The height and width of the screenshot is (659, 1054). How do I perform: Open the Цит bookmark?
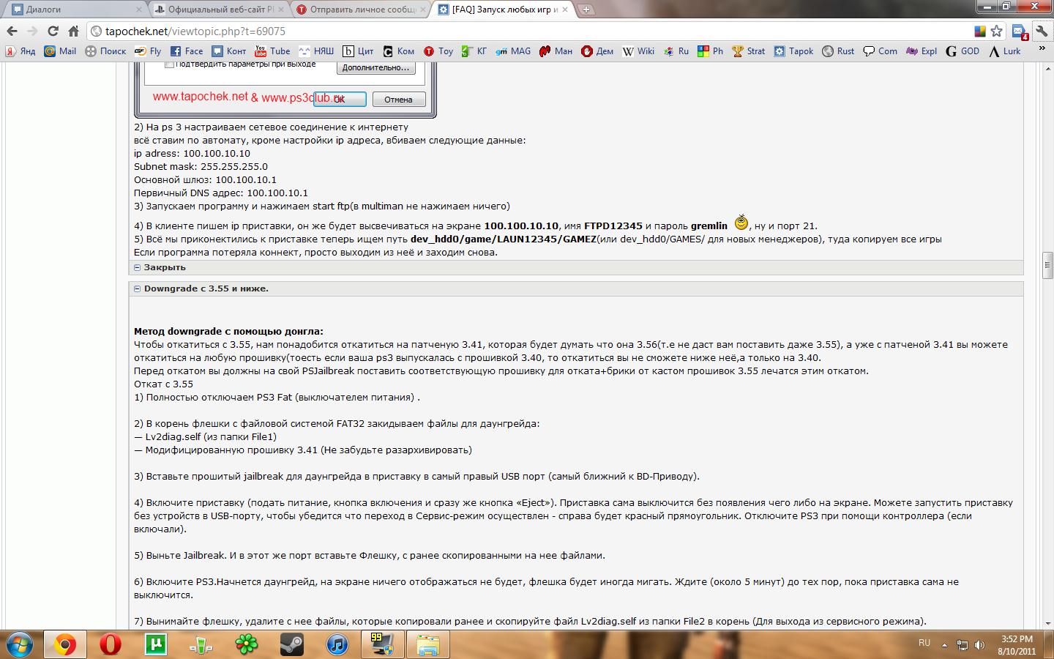pos(359,51)
